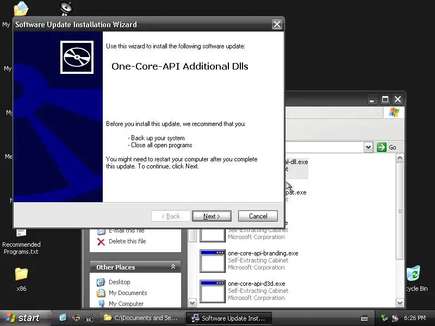Click the keyboard icon in the taskbar
The image size is (435, 326).
(364, 318)
